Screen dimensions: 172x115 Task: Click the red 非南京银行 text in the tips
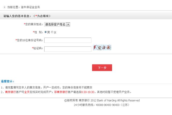(x=61, y=92)
